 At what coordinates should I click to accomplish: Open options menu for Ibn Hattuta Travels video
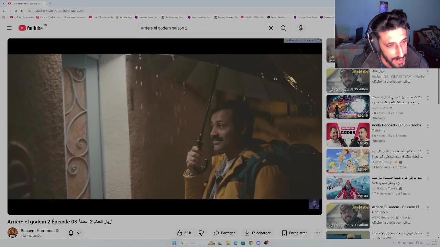click(428, 179)
